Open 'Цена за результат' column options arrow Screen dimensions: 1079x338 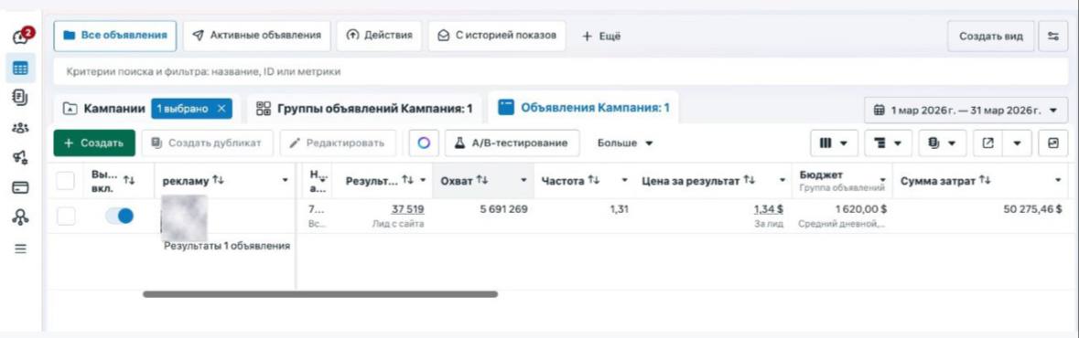[x=782, y=181]
